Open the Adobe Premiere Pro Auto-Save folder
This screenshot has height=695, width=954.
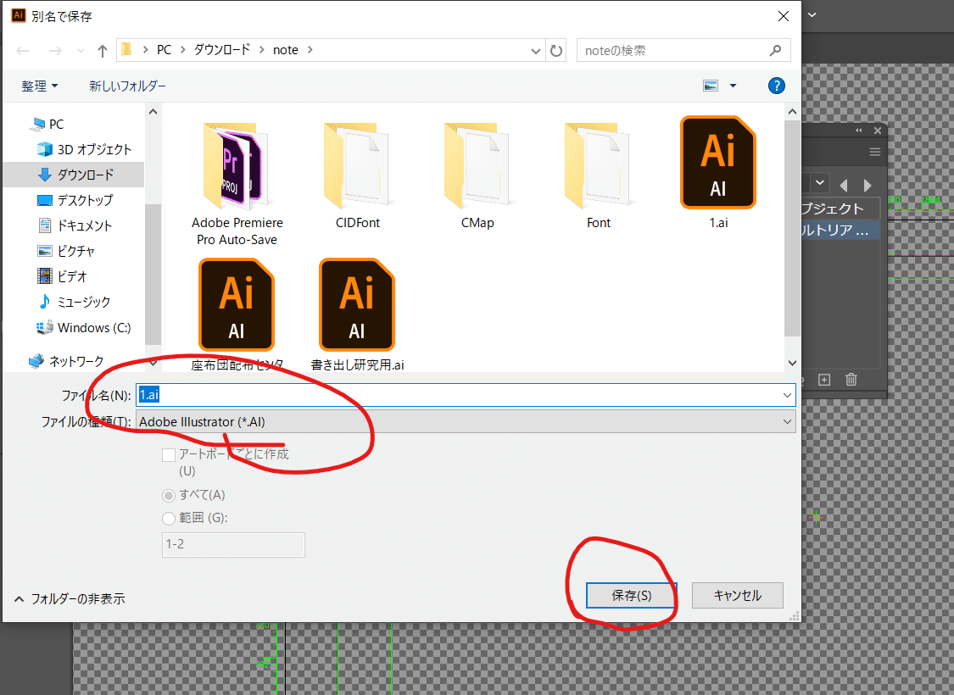pos(237,182)
